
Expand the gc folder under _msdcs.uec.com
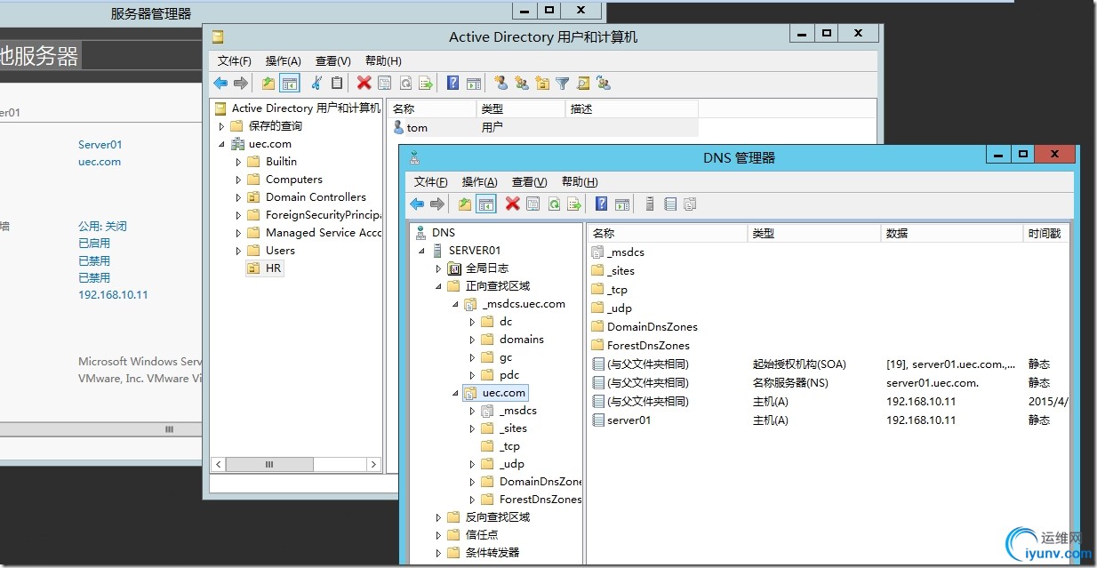point(472,357)
